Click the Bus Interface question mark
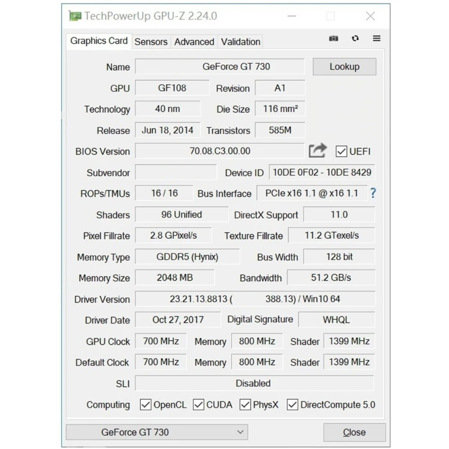The width and height of the screenshot is (449, 449). 373,193
